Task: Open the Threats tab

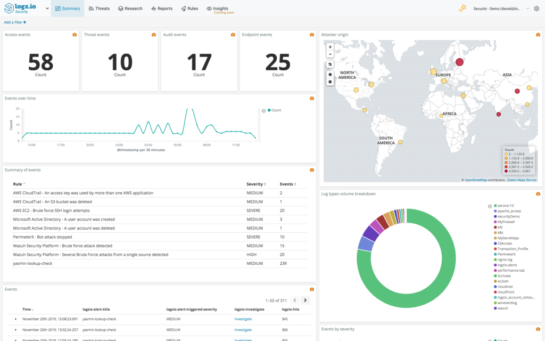Action: pos(99,9)
